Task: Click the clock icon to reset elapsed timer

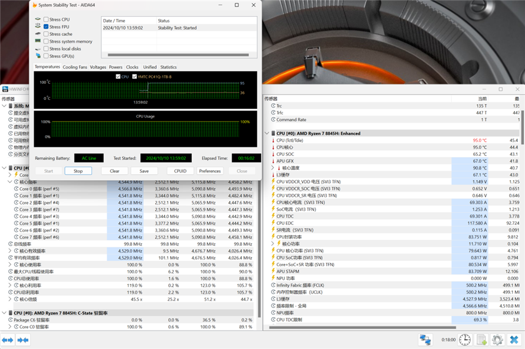Action: (x=465, y=340)
